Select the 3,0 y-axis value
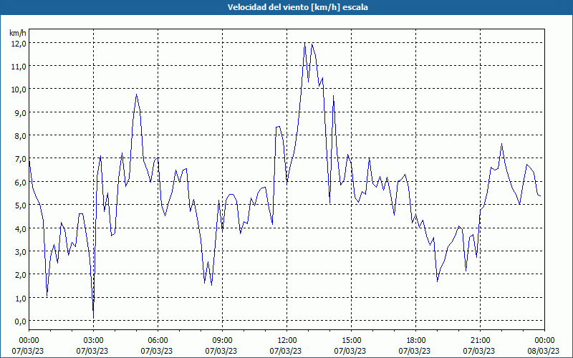573x358 pixels. tap(20, 252)
